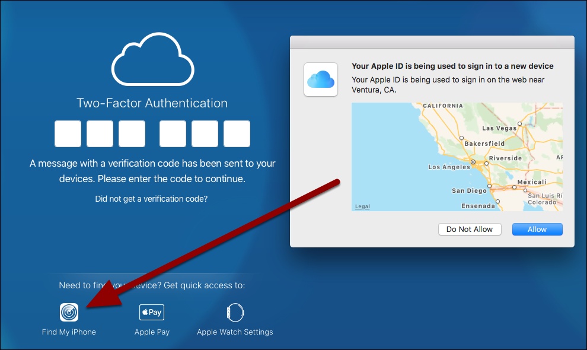
Task: Click Mexicali label on the map
Action: 532,182
